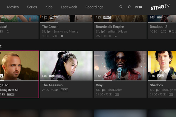
Task: Click the record dot on The Crown
Action: [62, 36]
